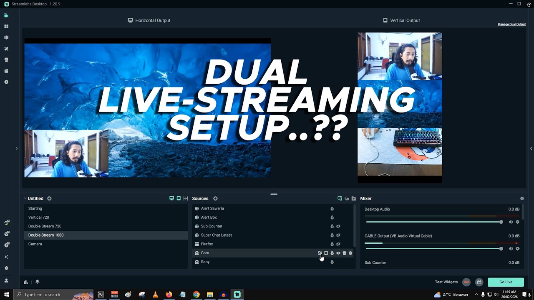Screen dimensions: 534x300
Task: Adjust the Desktop Audio volume slider
Action: pyautogui.click(x=434, y=222)
